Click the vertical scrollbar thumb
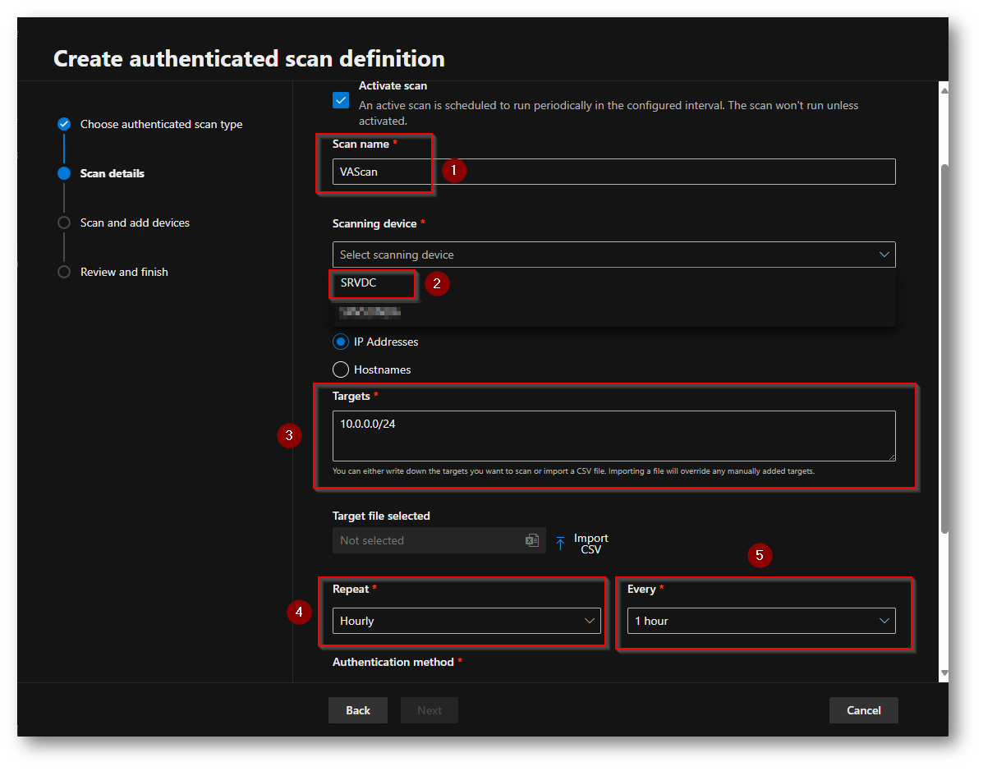This screenshot has height=771, width=983. point(944,345)
